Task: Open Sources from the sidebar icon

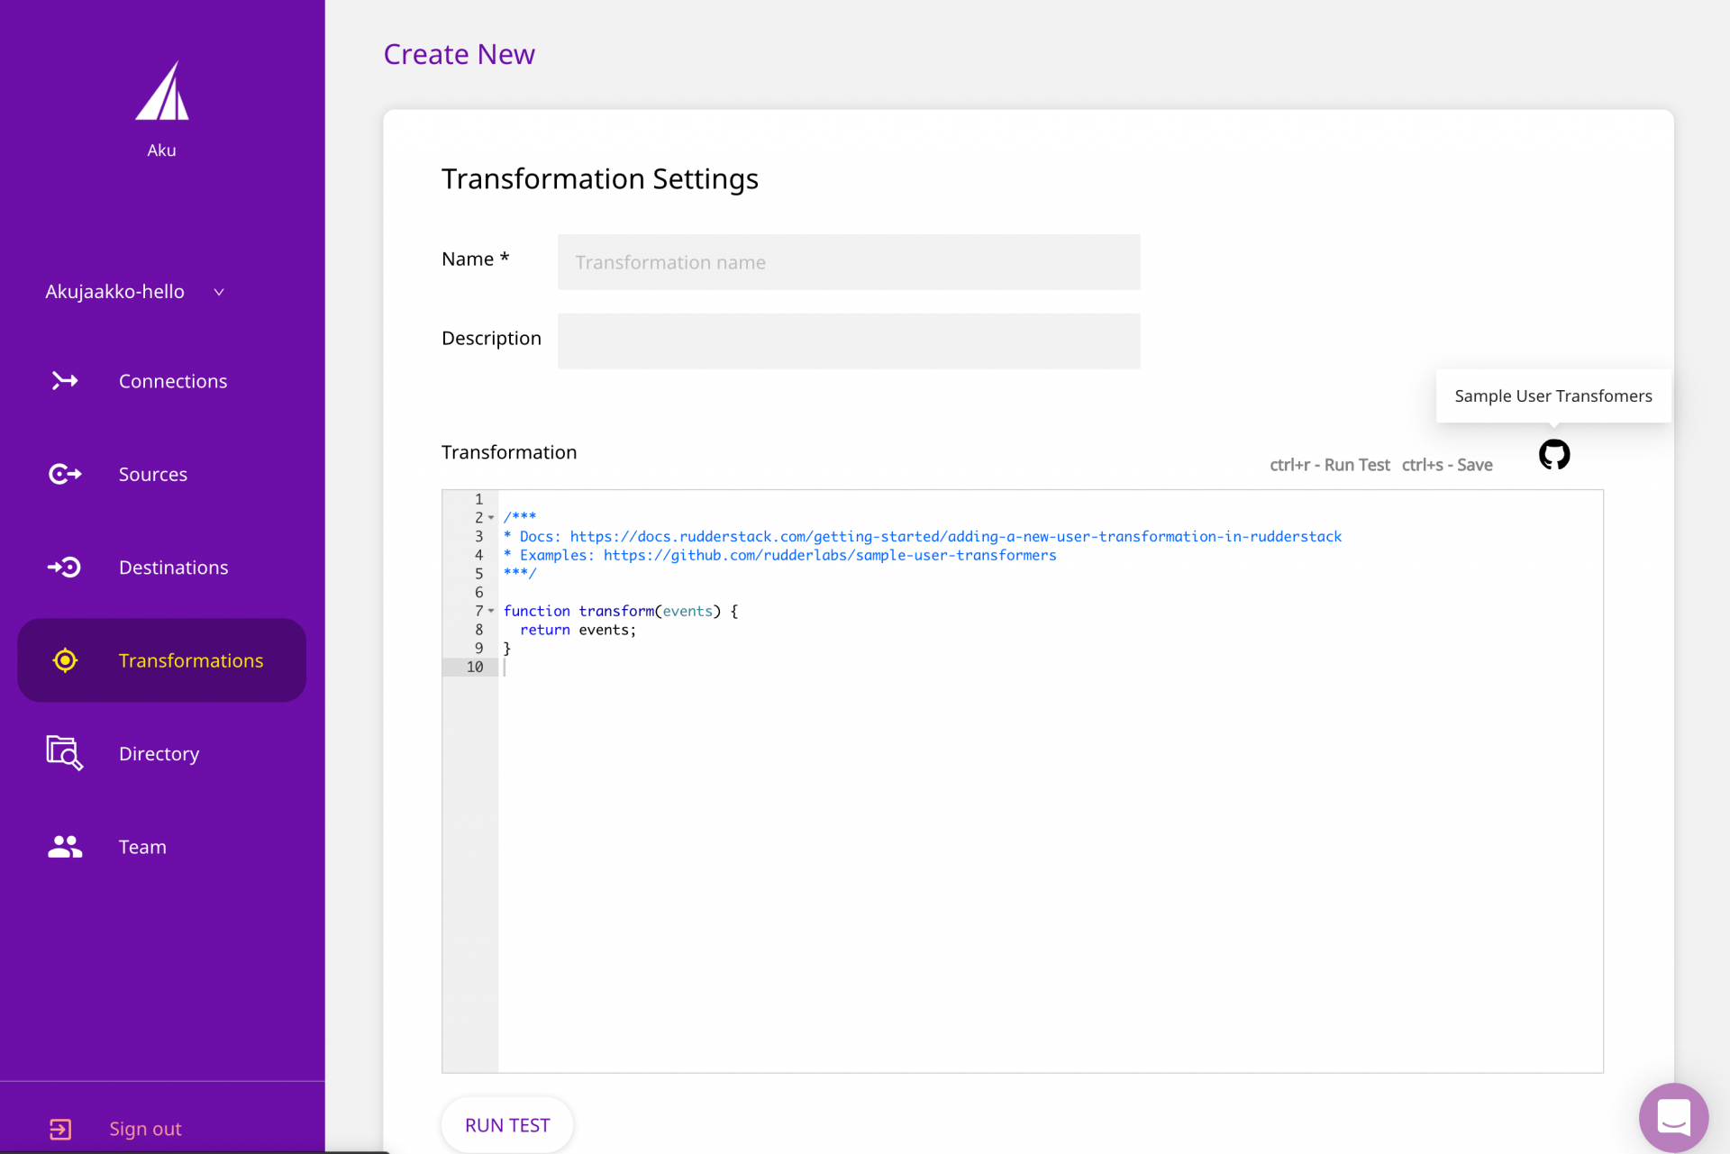Action: tap(64, 474)
